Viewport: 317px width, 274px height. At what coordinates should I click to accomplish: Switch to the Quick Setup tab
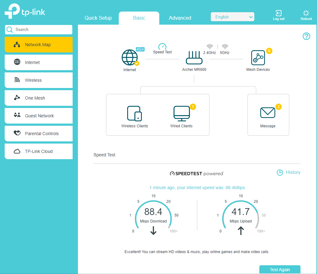(98, 18)
